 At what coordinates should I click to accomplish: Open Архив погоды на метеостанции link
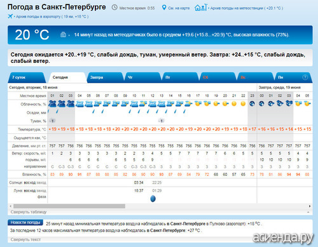pos(247,8)
